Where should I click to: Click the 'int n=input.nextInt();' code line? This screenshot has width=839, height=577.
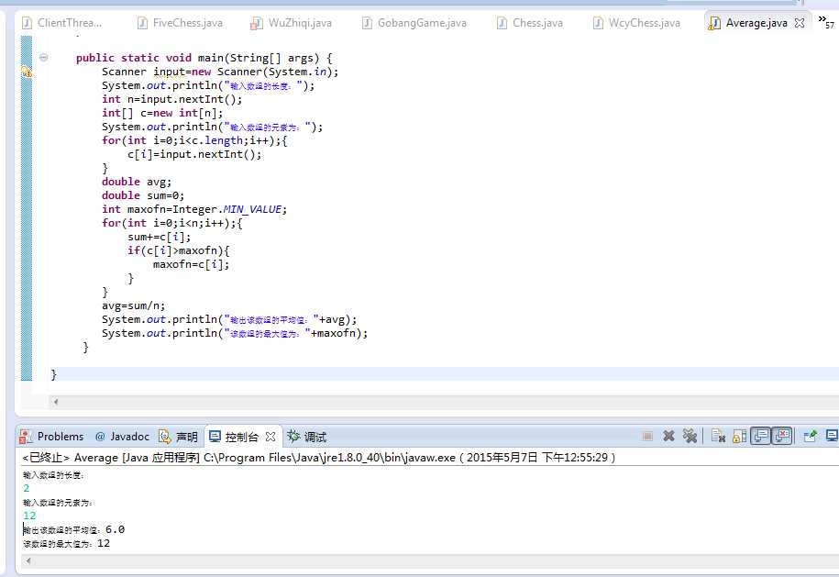171,99
